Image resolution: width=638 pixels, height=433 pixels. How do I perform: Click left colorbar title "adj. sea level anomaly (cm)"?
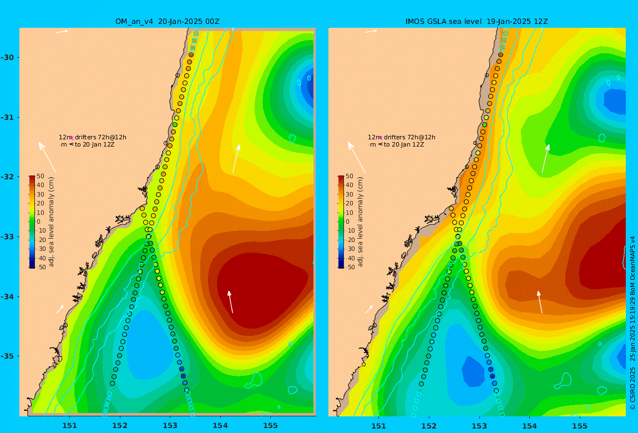(51, 222)
